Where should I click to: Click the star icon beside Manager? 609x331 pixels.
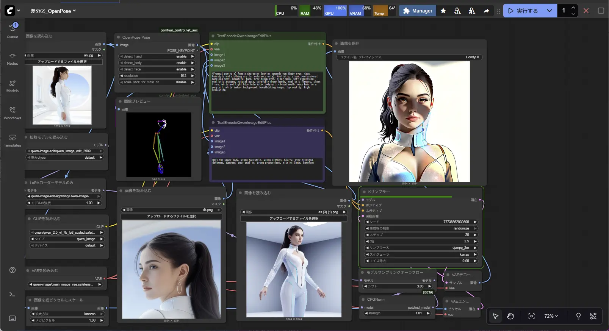(443, 11)
